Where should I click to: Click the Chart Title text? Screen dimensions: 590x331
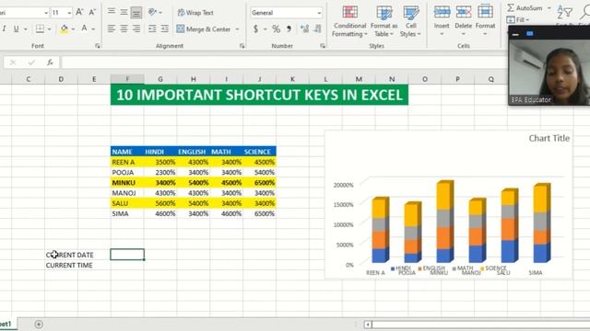coord(549,138)
